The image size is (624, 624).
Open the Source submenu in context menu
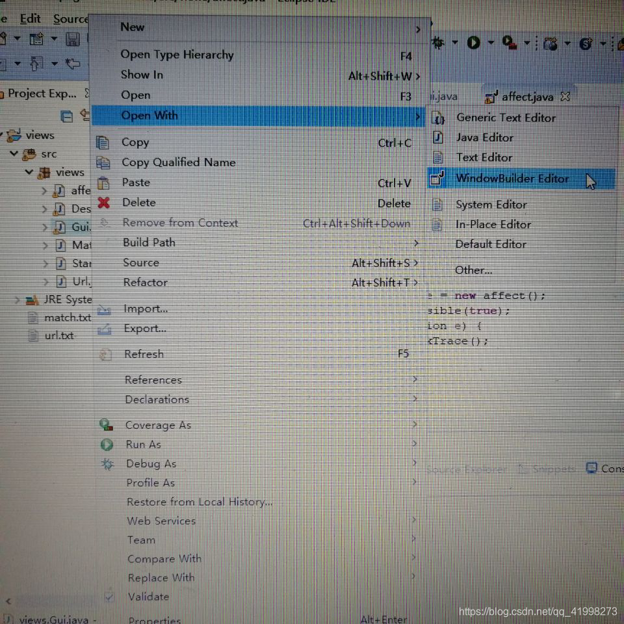(259, 263)
